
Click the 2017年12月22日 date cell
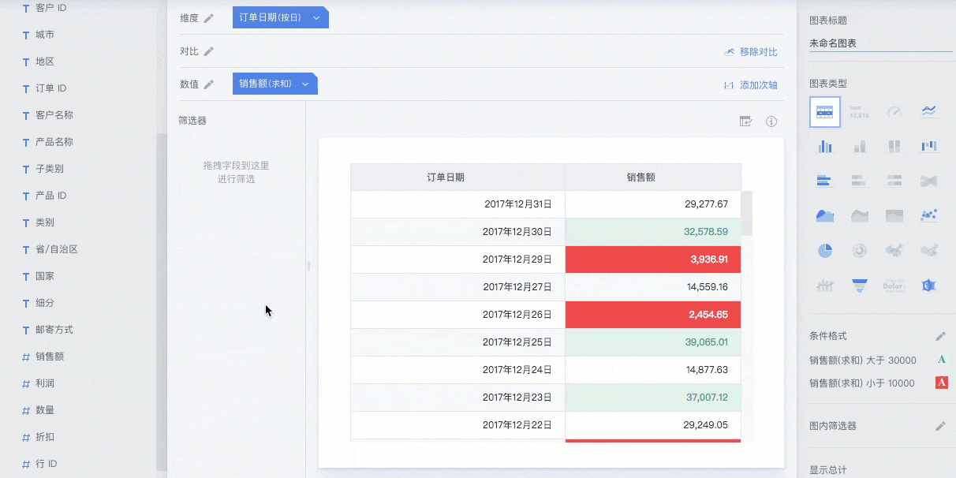[x=457, y=425]
